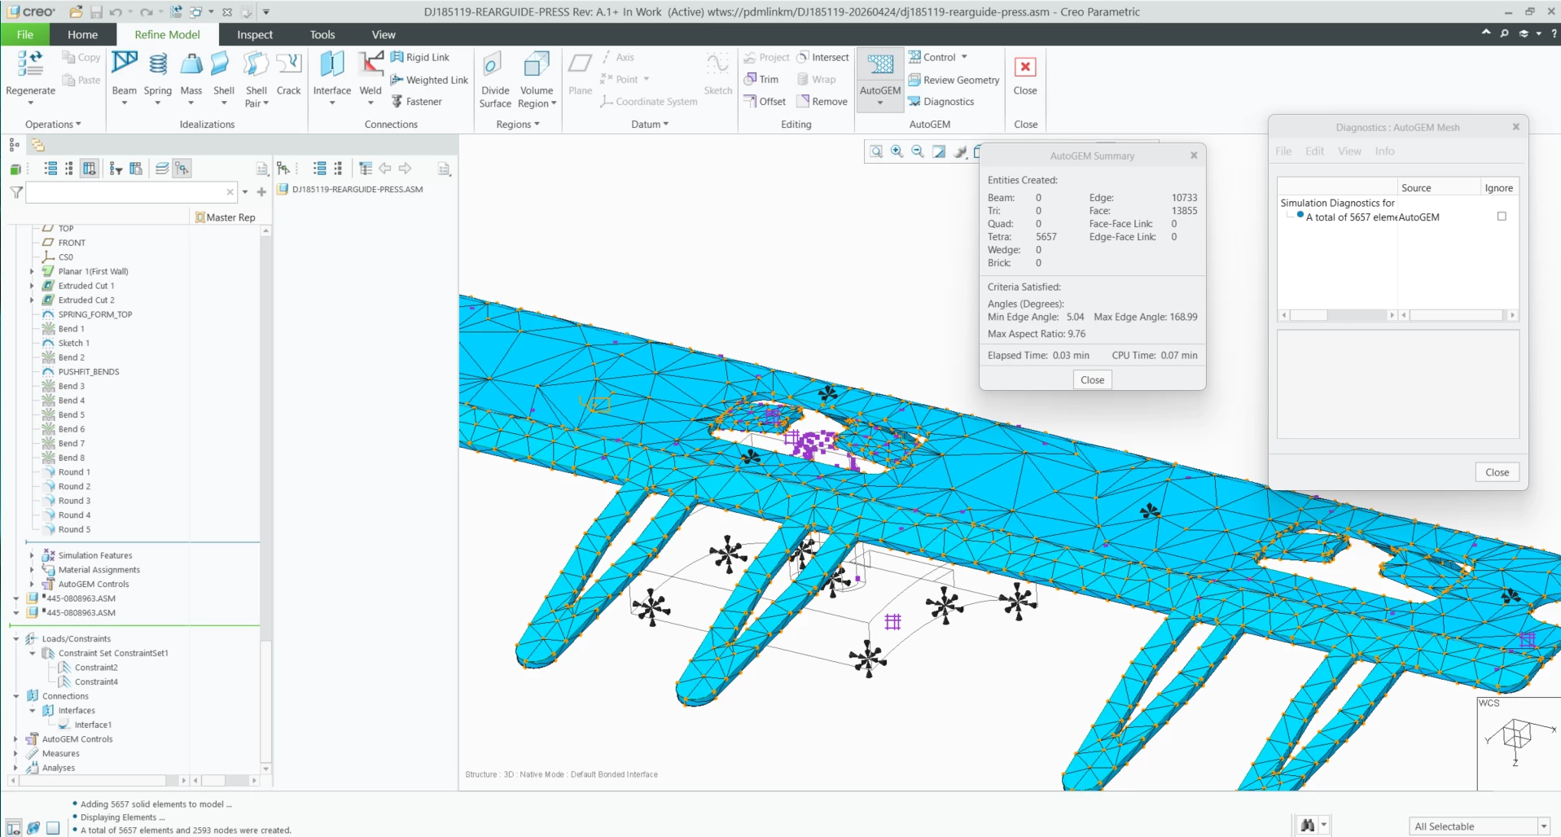
Task: Open the Volume Region tool
Action: (537, 79)
